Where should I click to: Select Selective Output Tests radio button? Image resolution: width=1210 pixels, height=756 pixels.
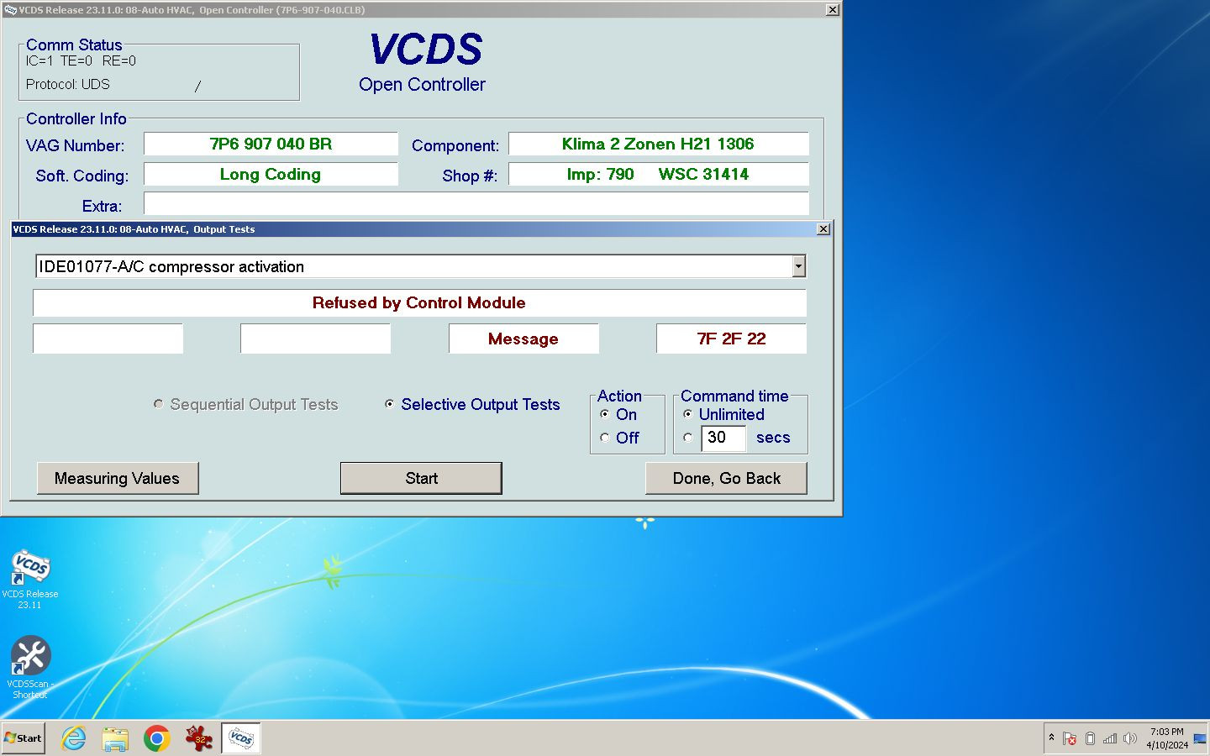(x=389, y=404)
